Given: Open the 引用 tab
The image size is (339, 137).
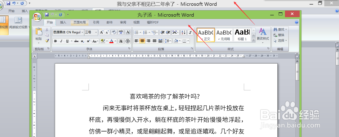Looking at the screenshot, I should coord(96,22).
